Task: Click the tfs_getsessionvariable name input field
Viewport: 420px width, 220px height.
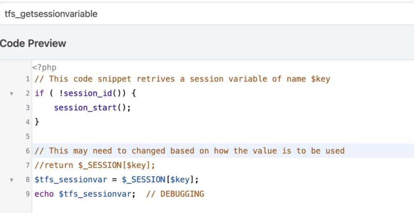Action: coord(205,14)
